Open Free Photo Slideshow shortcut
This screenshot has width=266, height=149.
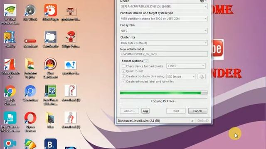[51, 95]
